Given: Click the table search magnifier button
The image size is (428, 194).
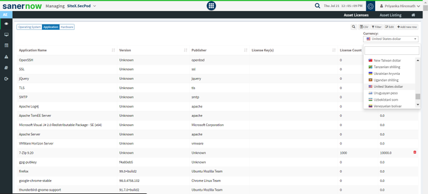Looking at the screenshot, I should point(353,27).
